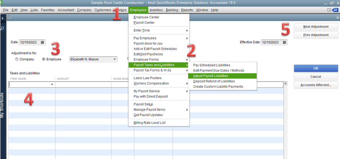Click the reminders alarm clock icon
This screenshot has height=159, width=340.
pos(329,10)
